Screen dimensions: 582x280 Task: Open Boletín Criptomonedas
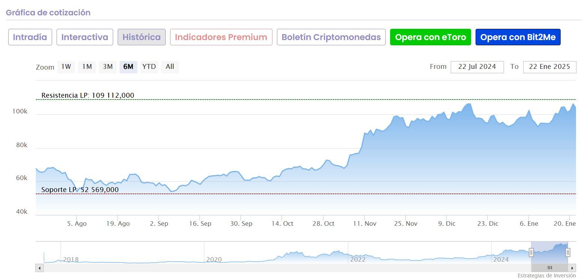[331, 37]
